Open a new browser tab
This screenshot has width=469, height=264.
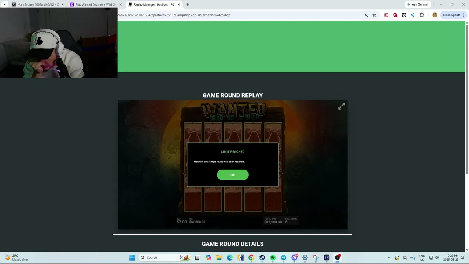(x=188, y=4)
